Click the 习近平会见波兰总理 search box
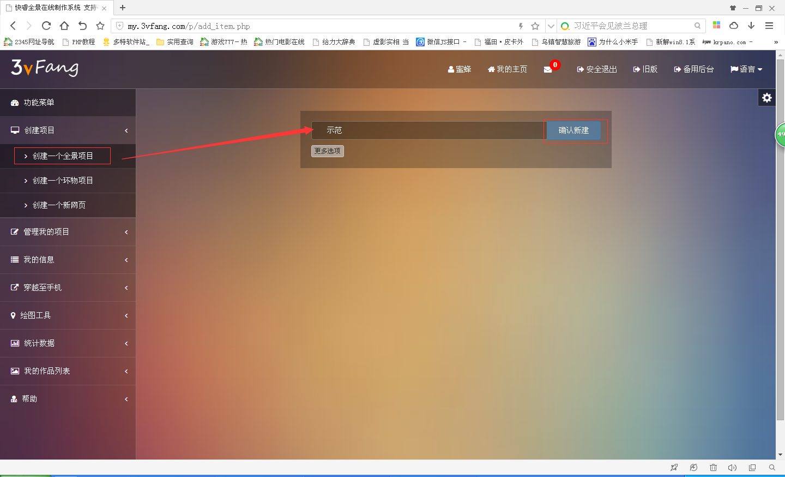This screenshot has width=785, height=477. coord(632,26)
